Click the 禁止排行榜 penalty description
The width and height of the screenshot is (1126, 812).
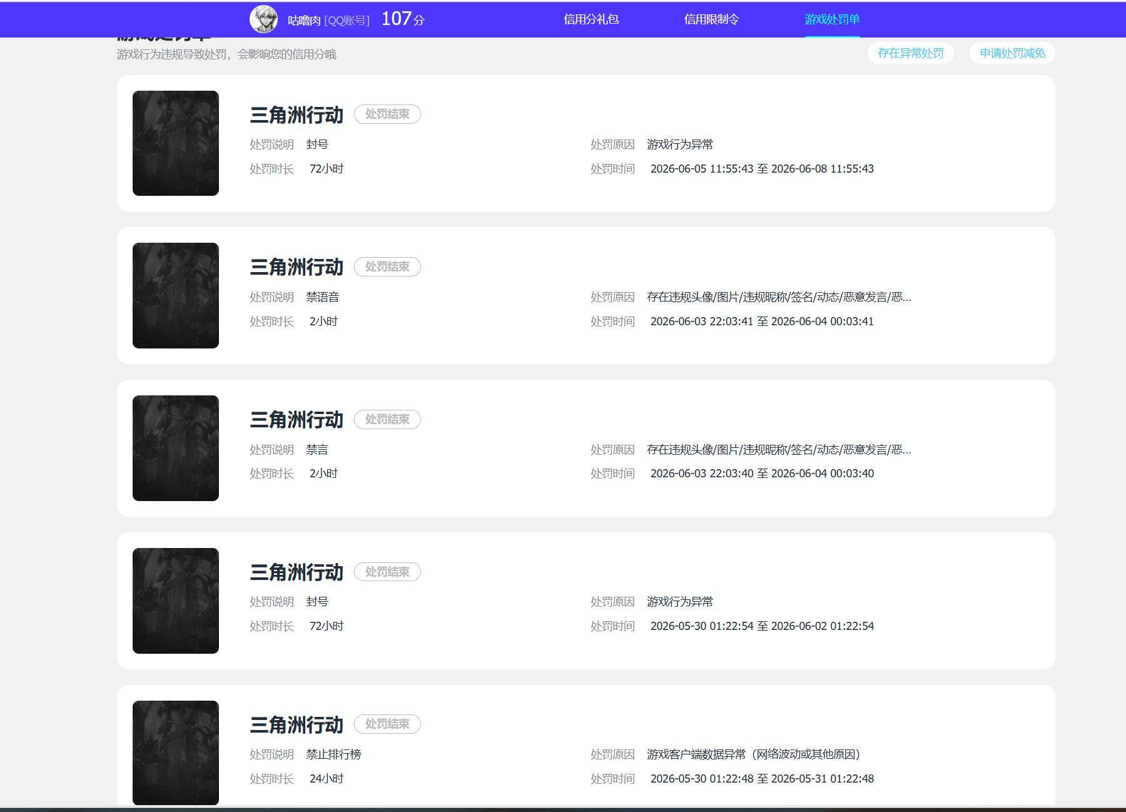[x=333, y=754]
